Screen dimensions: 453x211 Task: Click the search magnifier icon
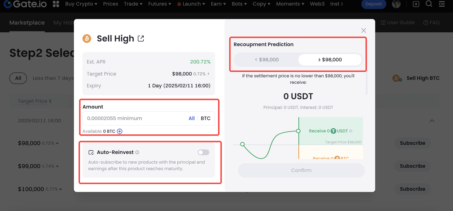[429, 4]
